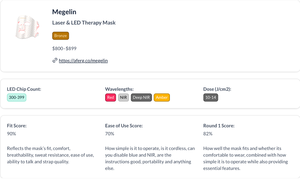Select the 10-14 dose tag
Screen dimensions: 300x179
[210, 98]
